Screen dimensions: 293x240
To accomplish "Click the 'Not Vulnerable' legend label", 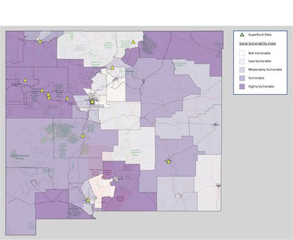I will (259, 53).
